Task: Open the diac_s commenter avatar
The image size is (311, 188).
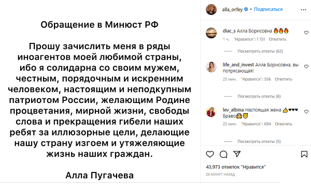Action: (x=211, y=33)
